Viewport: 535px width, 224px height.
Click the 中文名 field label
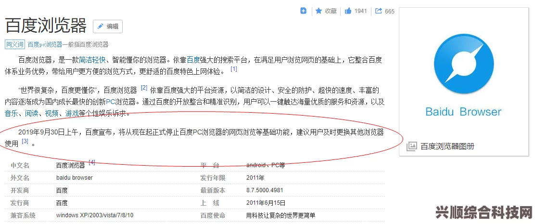[x=20, y=166]
